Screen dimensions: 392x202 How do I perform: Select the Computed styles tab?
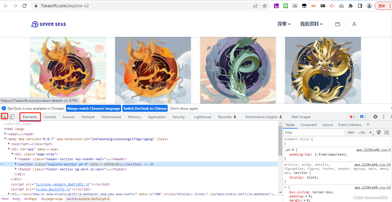308,125
